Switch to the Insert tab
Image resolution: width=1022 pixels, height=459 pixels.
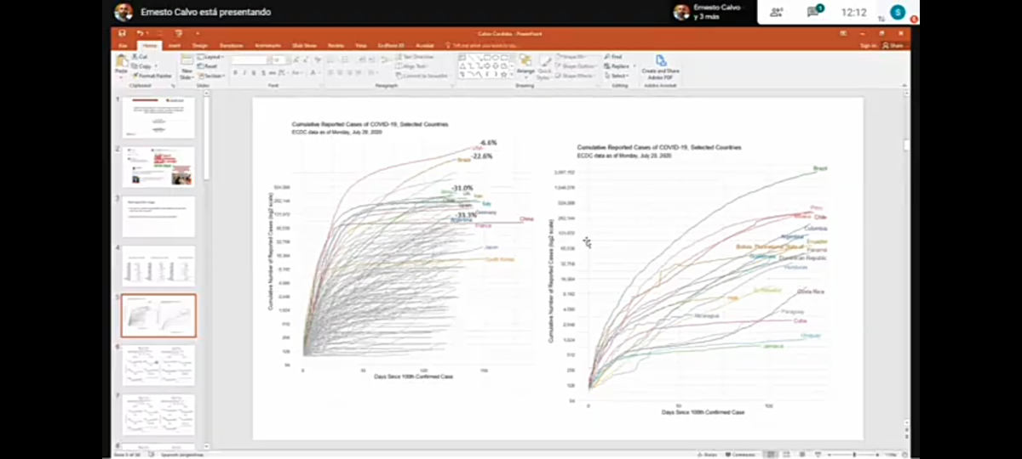coord(174,45)
